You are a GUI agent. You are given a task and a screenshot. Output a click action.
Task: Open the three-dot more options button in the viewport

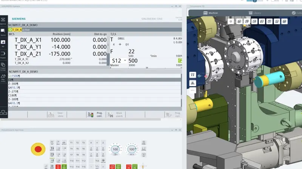pyautogui.click(x=193, y=90)
